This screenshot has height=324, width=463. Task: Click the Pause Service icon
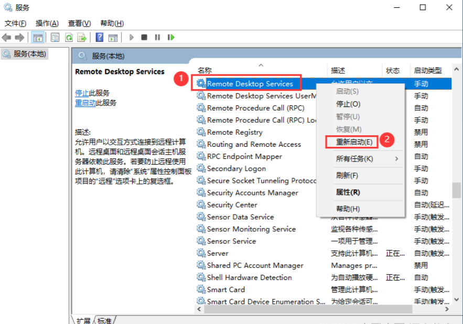tap(157, 37)
